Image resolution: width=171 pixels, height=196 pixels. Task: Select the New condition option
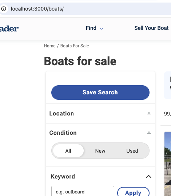[x=100, y=151]
